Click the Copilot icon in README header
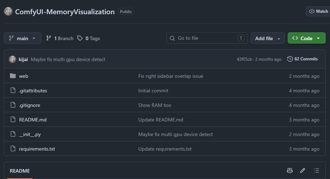The width and height of the screenshot is (330, 179). [290, 170]
